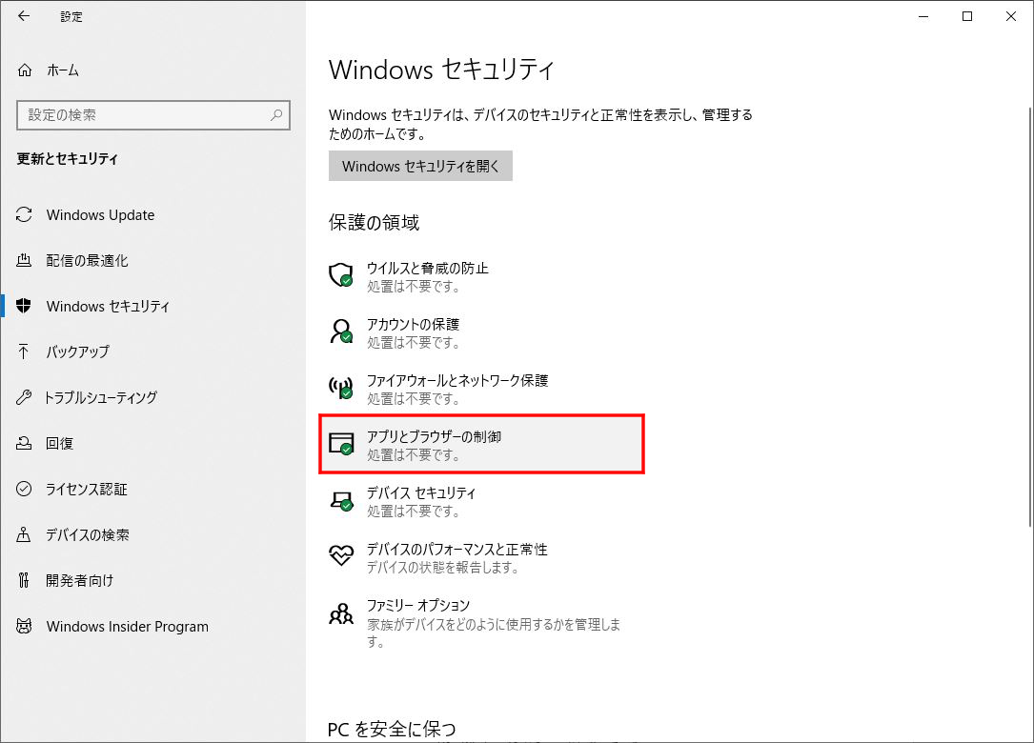Open ファイアウォールとネットワーク保護

click(x=481, y=389)
